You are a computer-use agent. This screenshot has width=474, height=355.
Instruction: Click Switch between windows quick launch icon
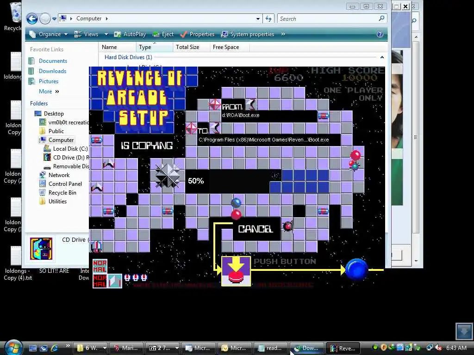[44, 348]
